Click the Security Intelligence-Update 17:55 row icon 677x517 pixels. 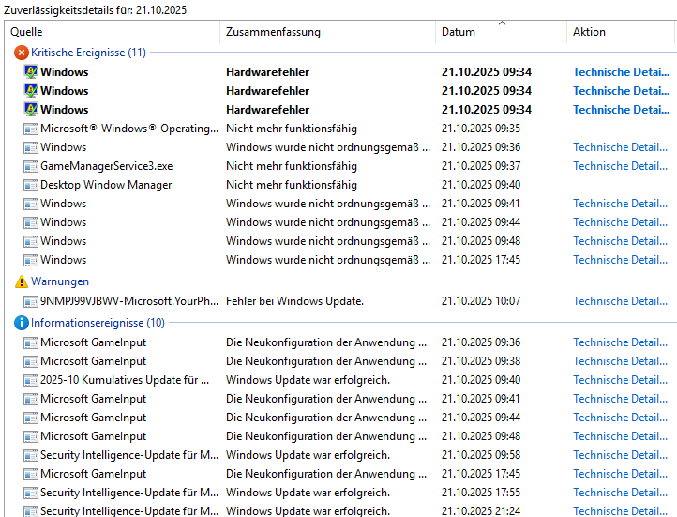pyautogui.click(x=31, y=494)
